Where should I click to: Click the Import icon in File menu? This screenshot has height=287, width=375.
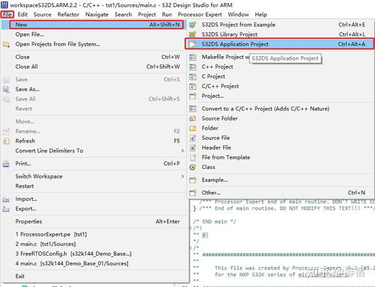coord(6,199)
